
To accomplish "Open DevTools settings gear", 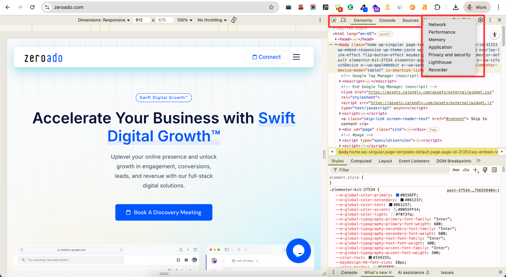I will 480,20.
